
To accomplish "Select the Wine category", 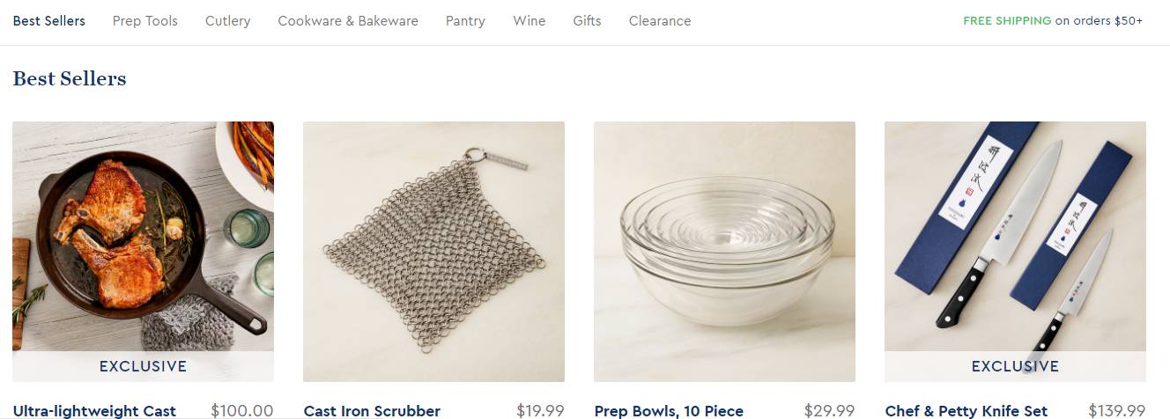I will tap(529, 21).
